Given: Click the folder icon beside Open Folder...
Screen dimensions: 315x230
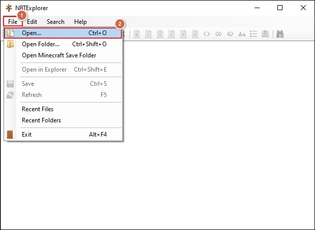Looking at the screenshot, I should (x=10, y=44).
